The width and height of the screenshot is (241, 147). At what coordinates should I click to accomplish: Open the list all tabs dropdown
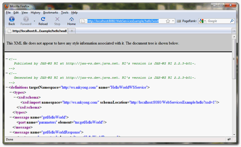coord(234,31)
